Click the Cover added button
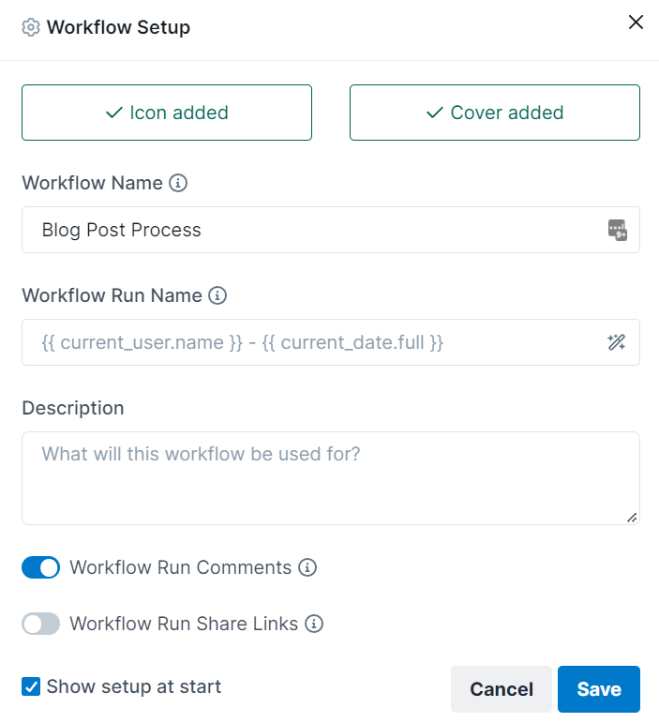659x723 pixels. pos(494,113)
